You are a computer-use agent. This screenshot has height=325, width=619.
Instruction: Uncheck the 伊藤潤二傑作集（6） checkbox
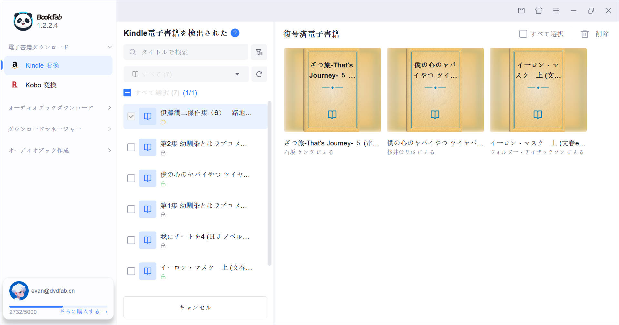[131, 116]
